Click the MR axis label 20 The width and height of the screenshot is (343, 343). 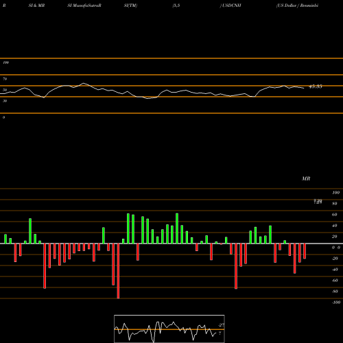[x=335, y=237]
